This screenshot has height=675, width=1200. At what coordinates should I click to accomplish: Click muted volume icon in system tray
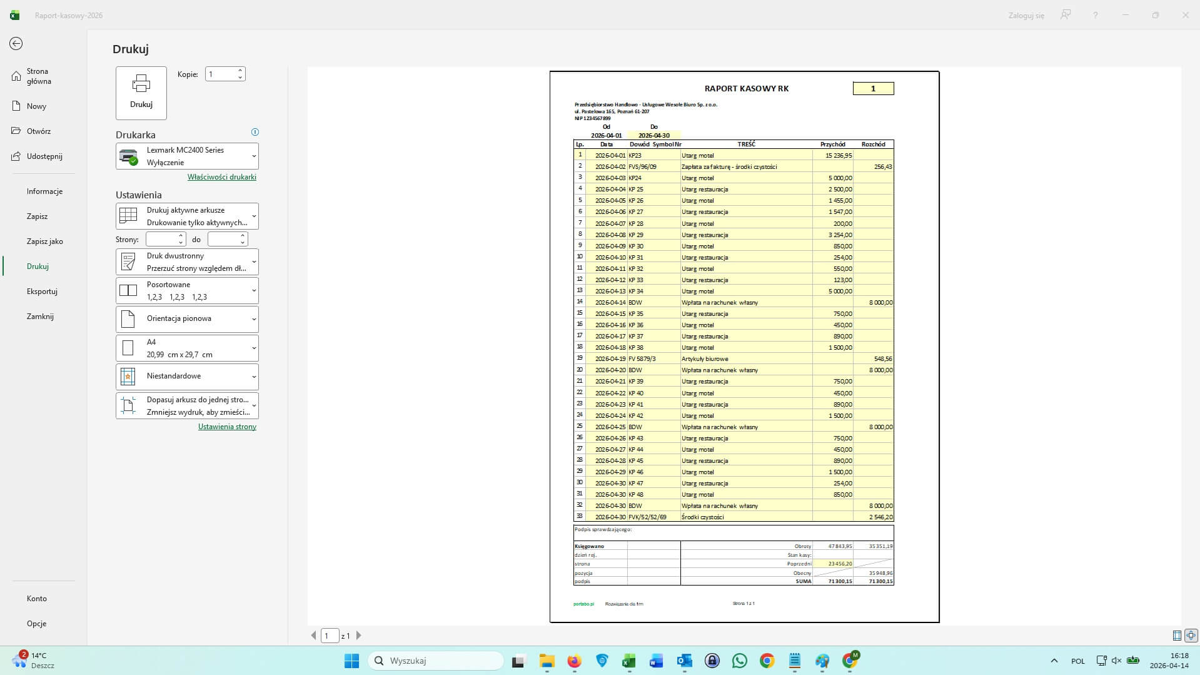(x=1116, y=661)
